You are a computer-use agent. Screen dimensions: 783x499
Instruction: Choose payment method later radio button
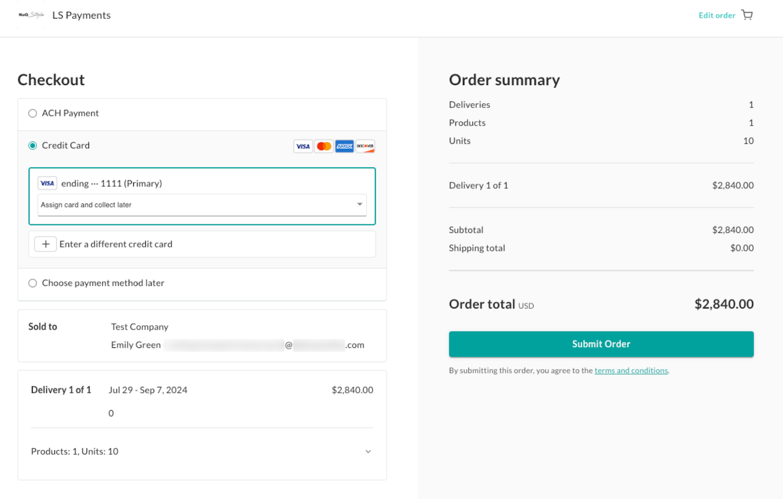click(x=33, y=283)
